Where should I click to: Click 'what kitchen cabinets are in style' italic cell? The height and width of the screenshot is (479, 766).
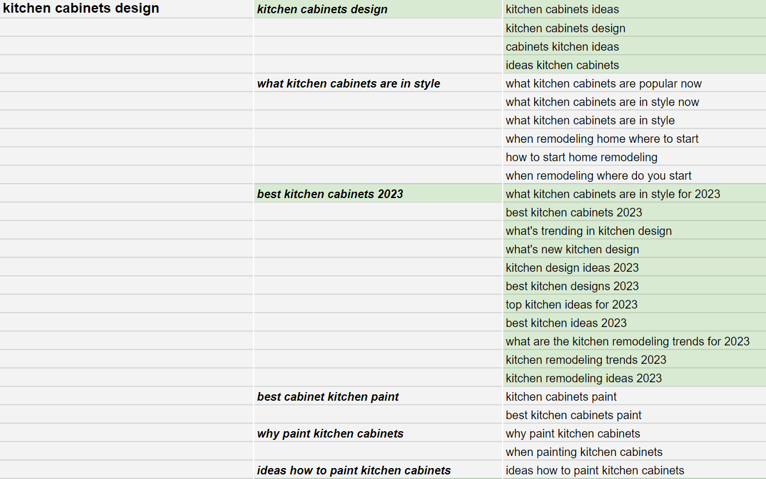378,83
